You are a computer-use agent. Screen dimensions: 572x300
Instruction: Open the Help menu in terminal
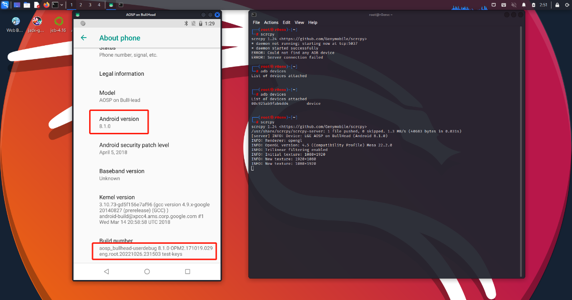(x=313, y=22)
